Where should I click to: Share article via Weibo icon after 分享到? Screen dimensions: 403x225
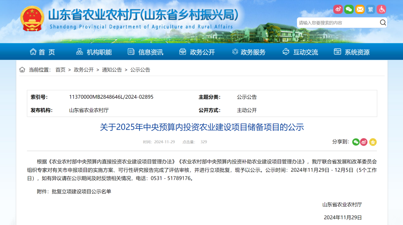pos(364,142)
